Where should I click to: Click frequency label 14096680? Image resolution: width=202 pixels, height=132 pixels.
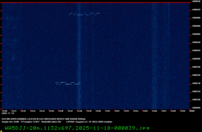pyautogui.click(x=196, y=108)
